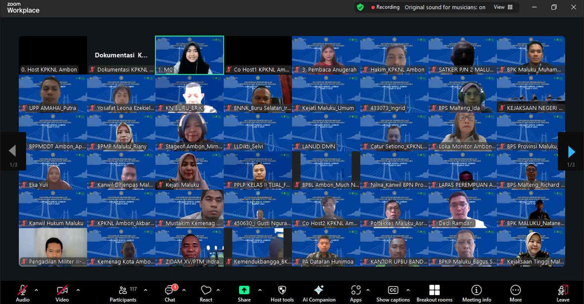Toggle Show captions
The image size is (584, 304).
[x=393, y=293]
